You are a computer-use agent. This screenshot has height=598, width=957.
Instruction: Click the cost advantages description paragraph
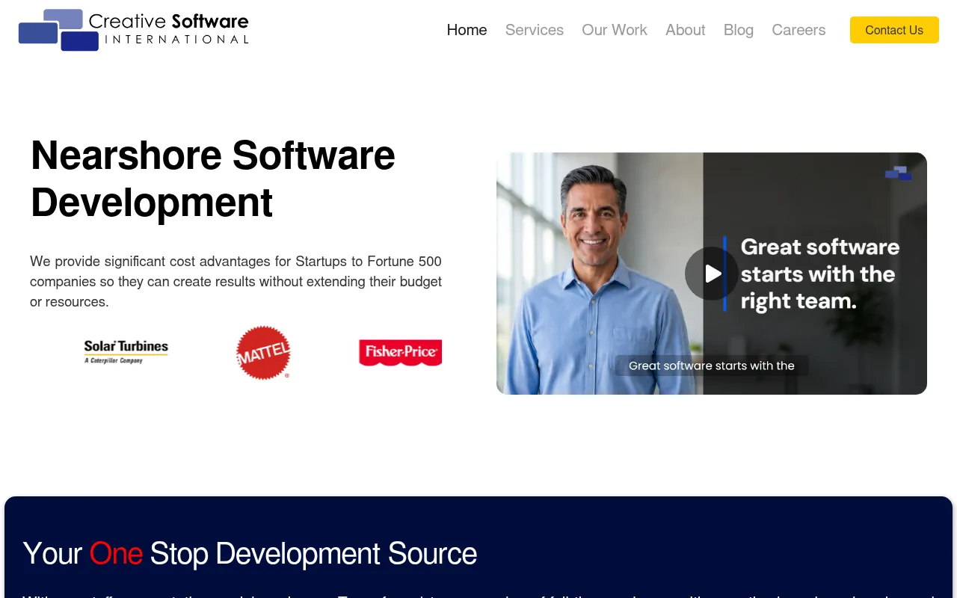tap(236, 282)
